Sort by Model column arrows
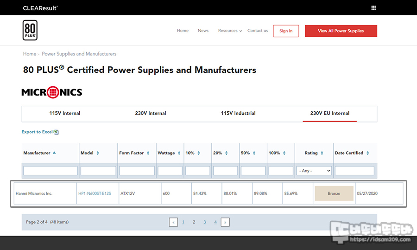Screen dimensions: 417x250 98,153
